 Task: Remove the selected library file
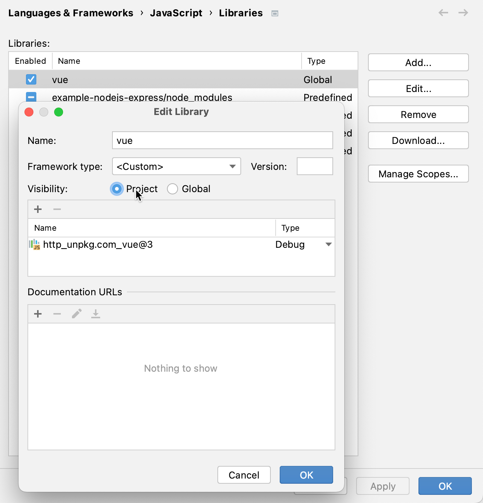(57, 209)
